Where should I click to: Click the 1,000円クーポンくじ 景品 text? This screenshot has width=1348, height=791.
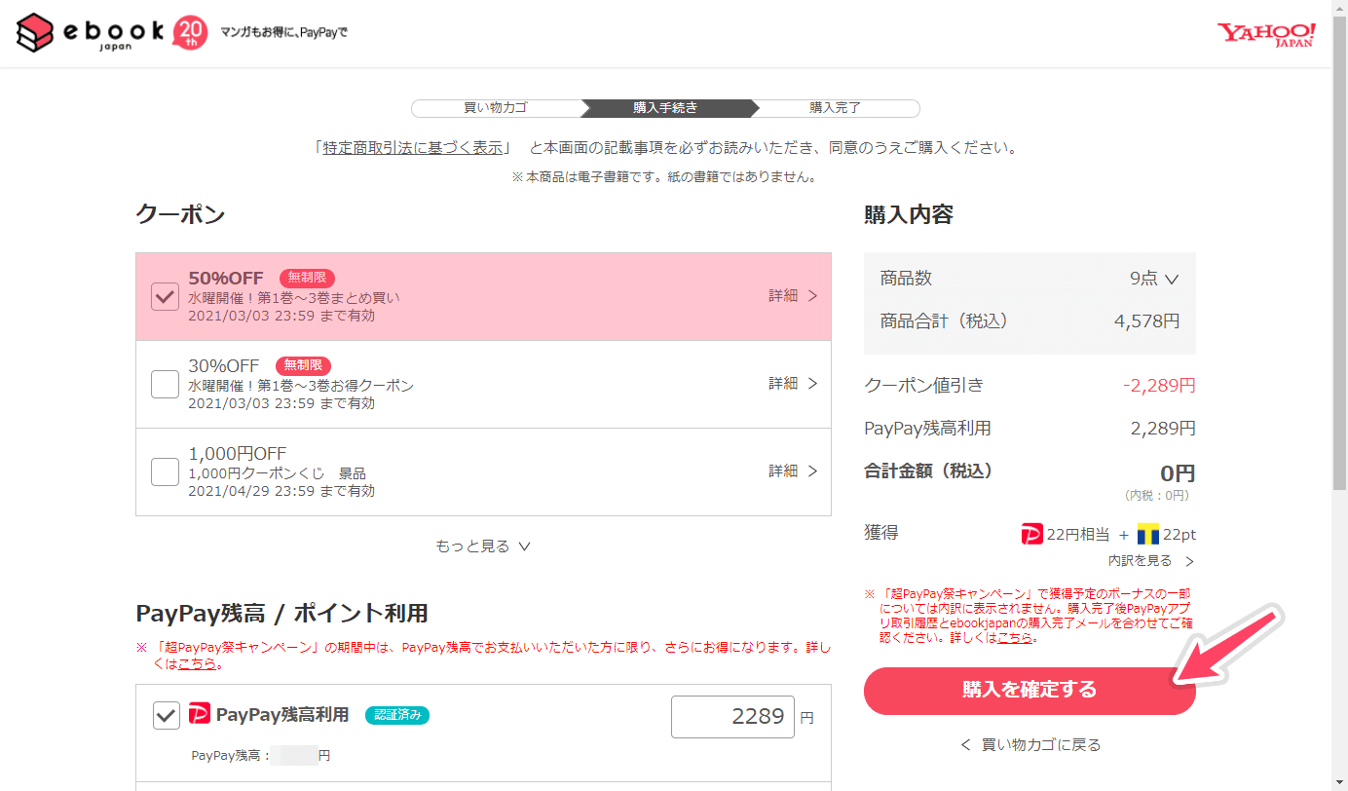point(278,473)
